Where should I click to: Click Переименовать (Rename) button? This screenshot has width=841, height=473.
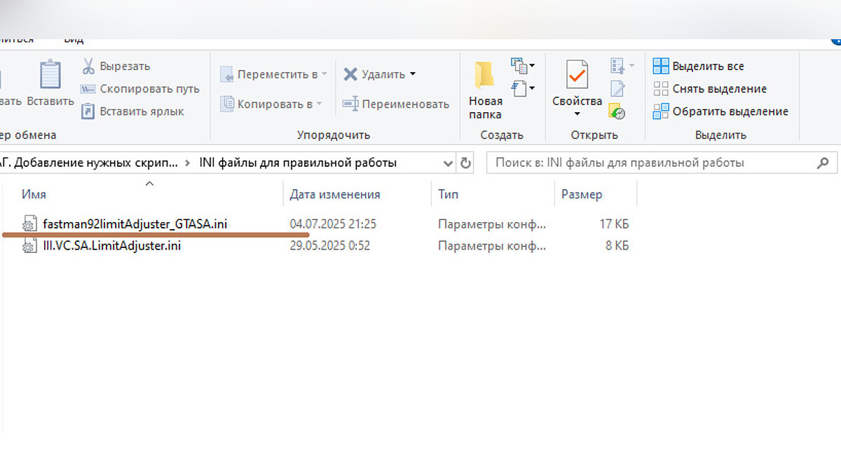point(396,104)
